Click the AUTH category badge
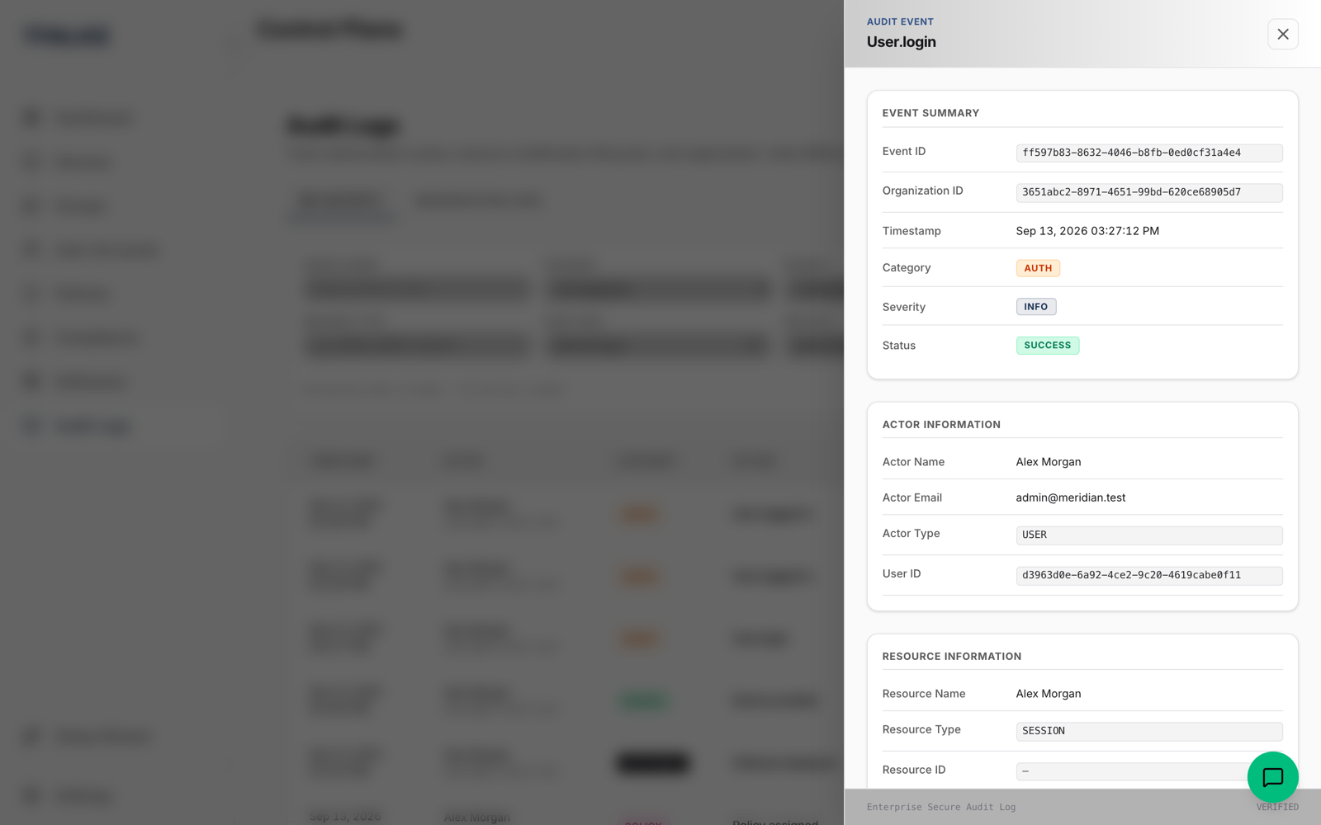This screenshot has height=825, width=1321. (1038, 268)
